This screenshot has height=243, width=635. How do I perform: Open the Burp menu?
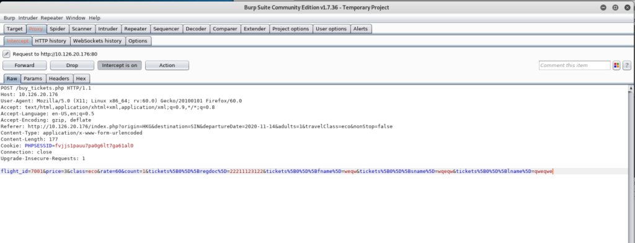(9, 18)
